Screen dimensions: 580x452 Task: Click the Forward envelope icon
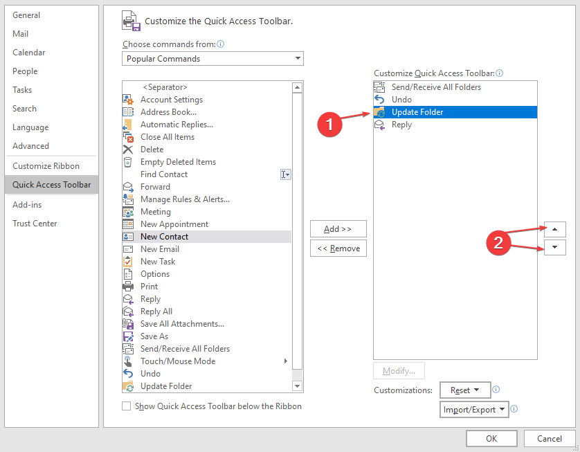128,187
